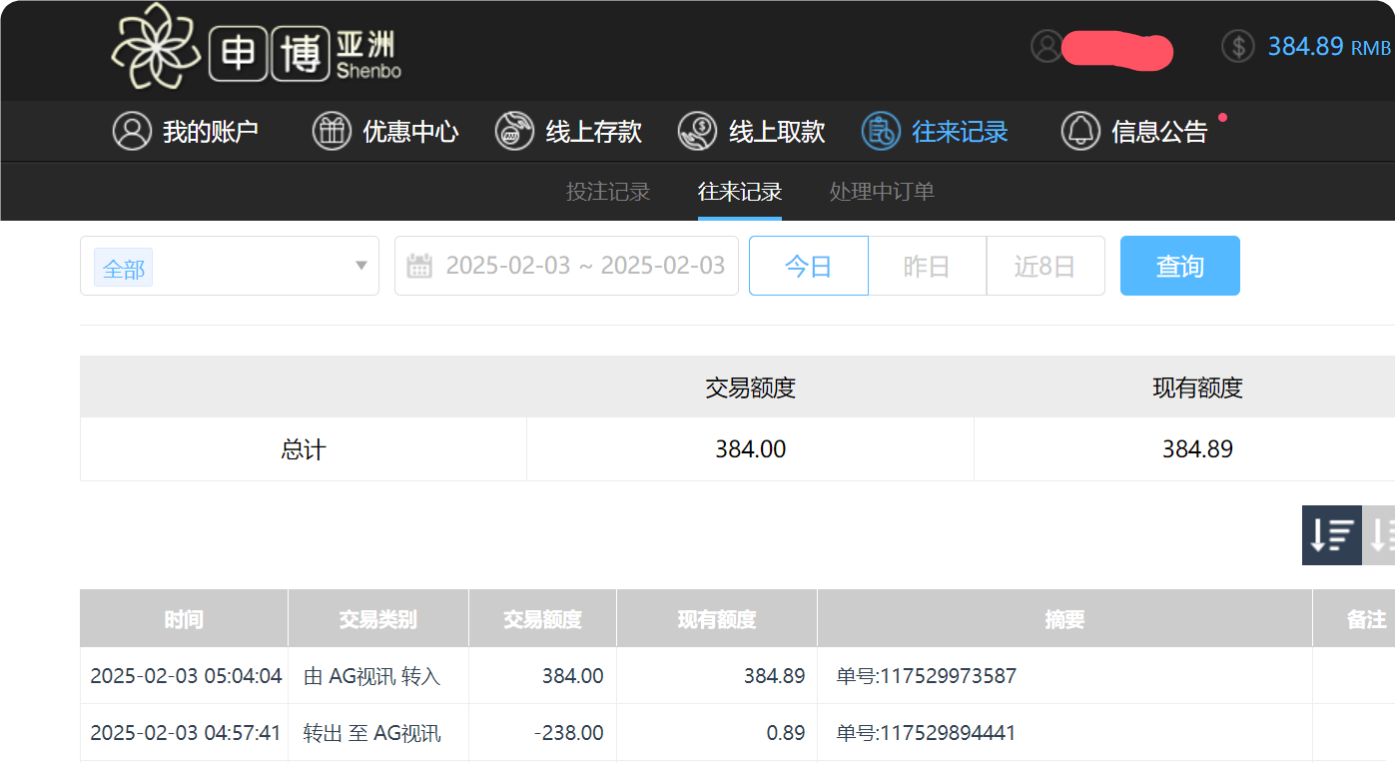The image size is (1395, 763).
Task: Switch to the 投注记录 tab
Action: (607, 192)
